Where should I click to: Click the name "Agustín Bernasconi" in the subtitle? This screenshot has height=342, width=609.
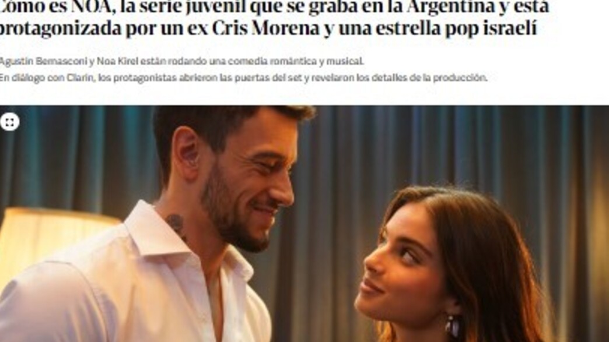coord(43,61)
